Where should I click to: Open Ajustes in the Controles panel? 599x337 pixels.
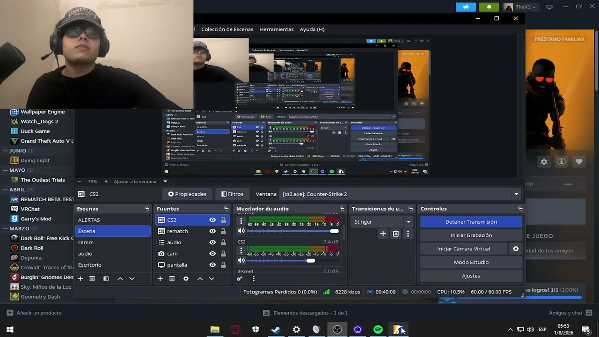coord(471,276)
